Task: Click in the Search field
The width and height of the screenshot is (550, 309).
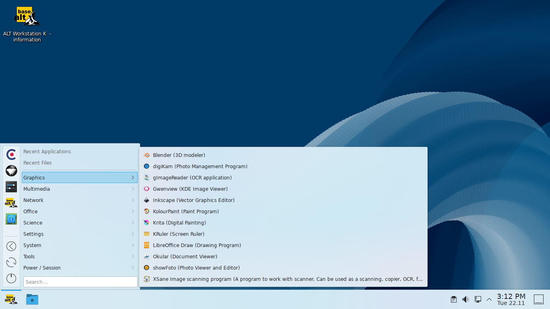Action: [81, 282]
